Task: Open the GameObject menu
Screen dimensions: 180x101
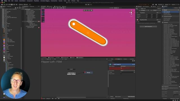Action: 22,1
